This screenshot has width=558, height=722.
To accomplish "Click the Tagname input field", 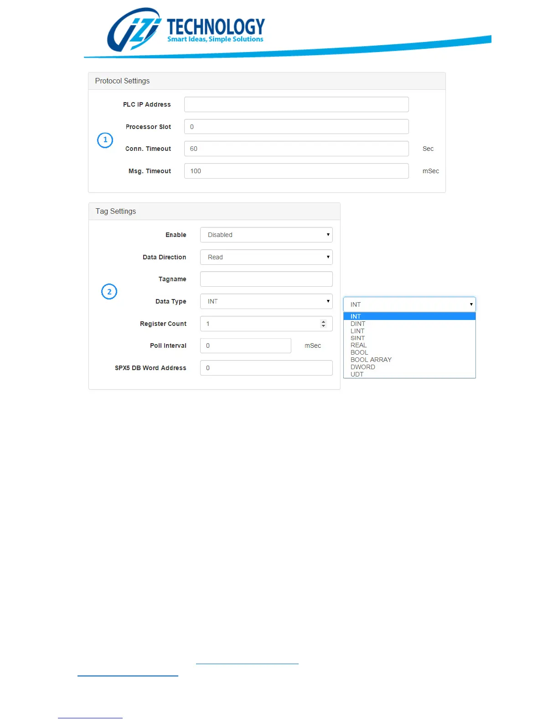I will tap(266, 279).
